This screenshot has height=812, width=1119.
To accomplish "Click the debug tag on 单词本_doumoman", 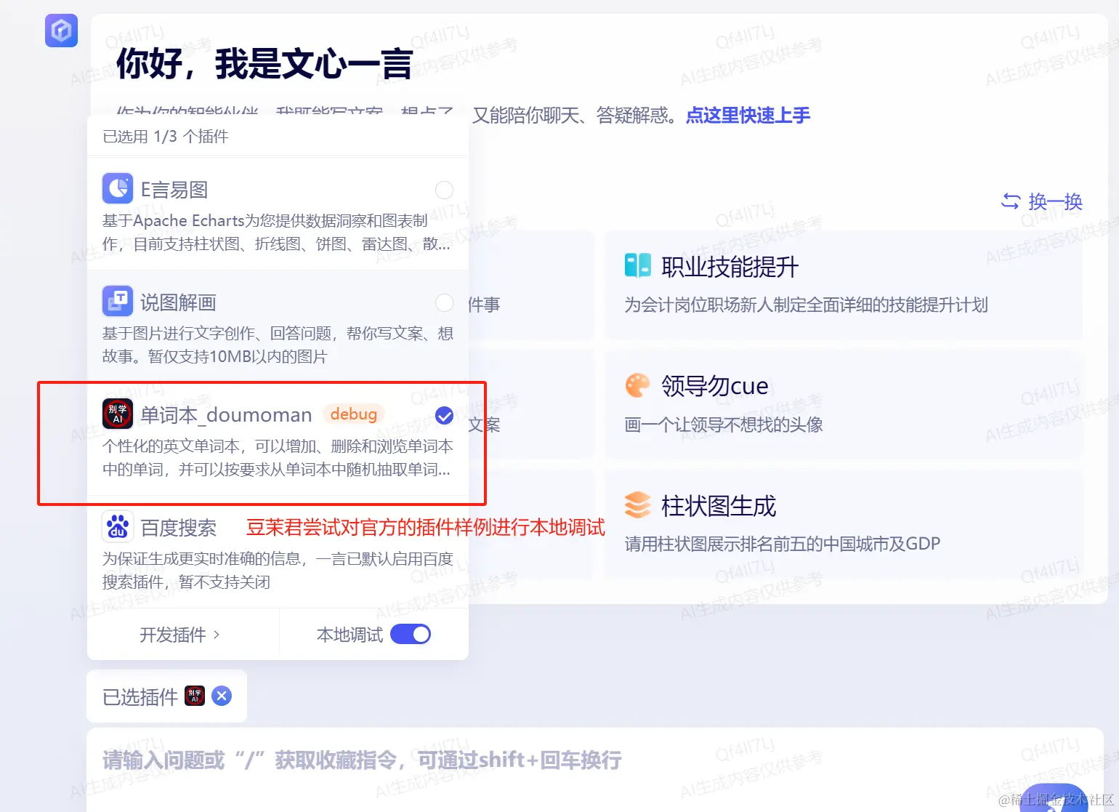I will click(x=354, y=414).
